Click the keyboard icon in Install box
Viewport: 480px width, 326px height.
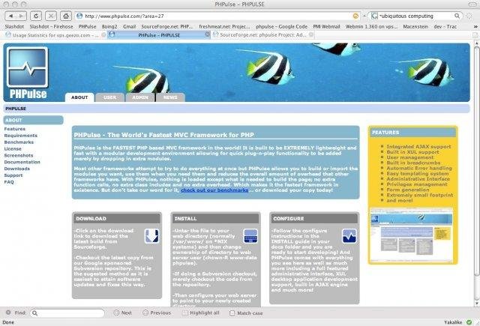click(250, 236)
